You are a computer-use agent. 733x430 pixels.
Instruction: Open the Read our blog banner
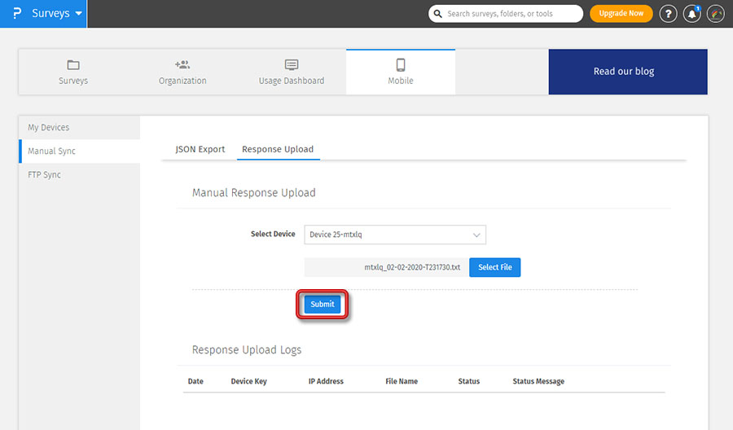624,72
